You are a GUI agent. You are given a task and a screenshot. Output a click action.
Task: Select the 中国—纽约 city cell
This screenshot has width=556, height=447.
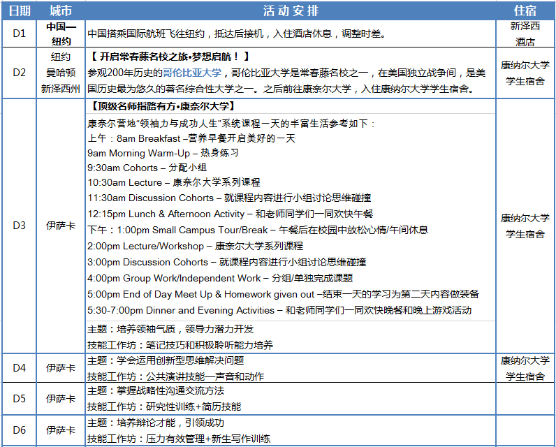pos(61,34)
